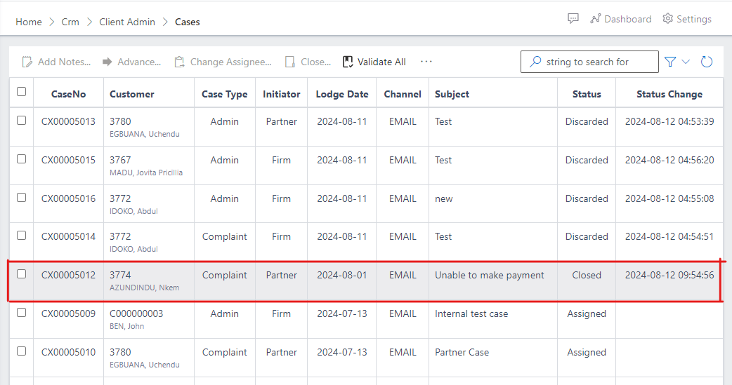This screenshot has height=385, width=732.
Task: Navigate to Client Admin breadcrumb
Action: [127, 22]
